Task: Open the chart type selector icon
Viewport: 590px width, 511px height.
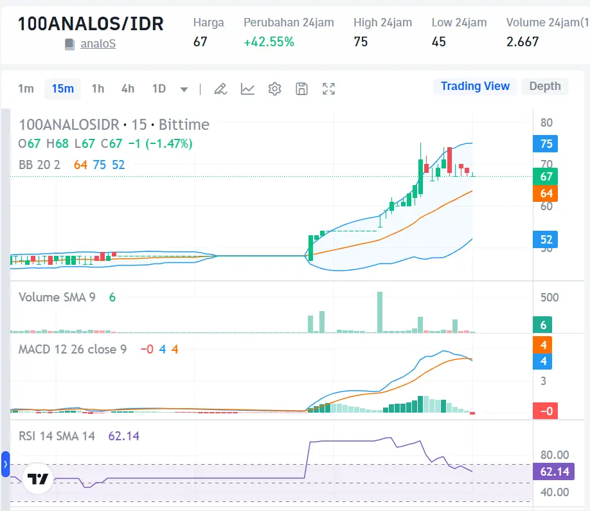Action: pyautogui.click(x=247, y=89)
